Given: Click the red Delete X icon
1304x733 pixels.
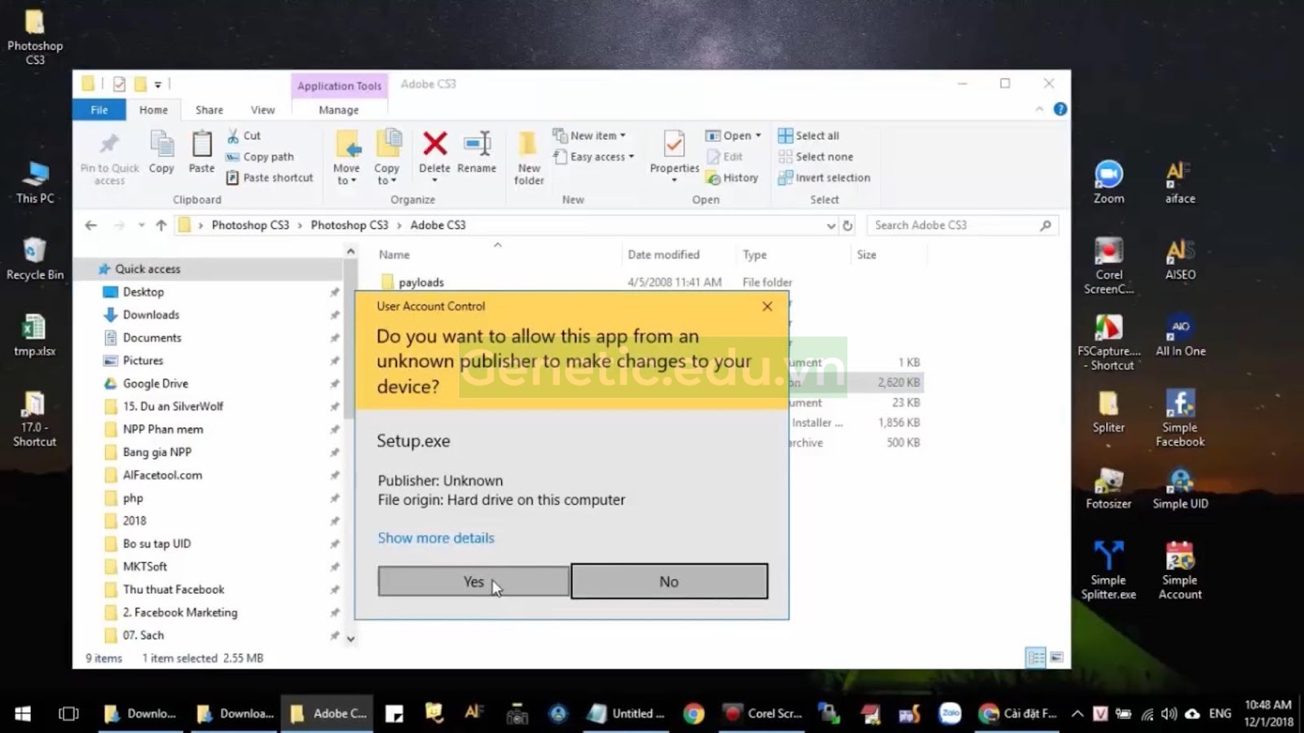Looking at the screenshot, I should (x=434, y=144).
